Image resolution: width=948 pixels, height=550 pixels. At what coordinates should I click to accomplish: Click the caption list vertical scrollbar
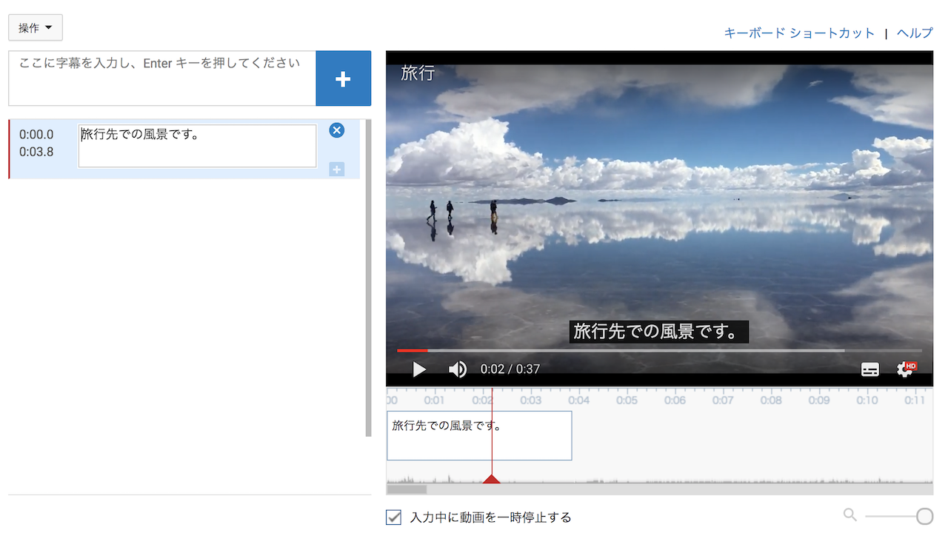(369, 278)
